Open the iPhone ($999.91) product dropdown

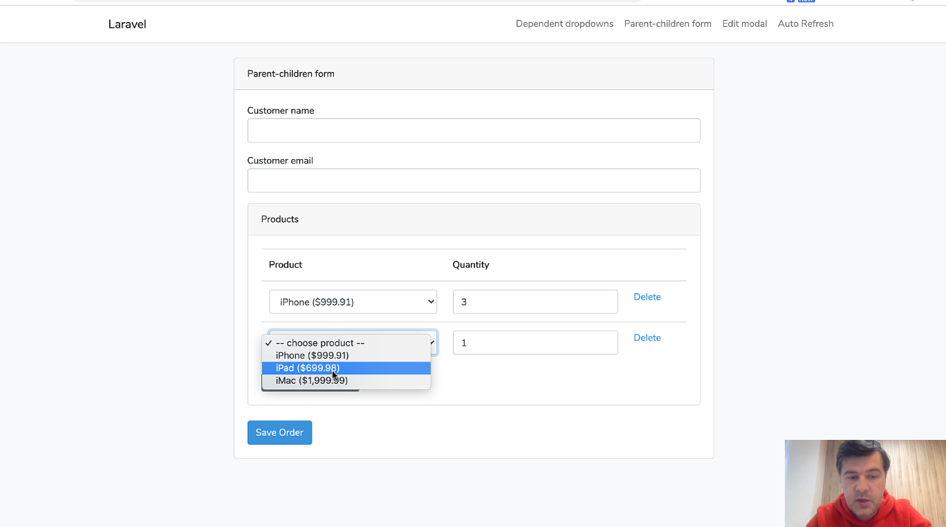tap(353, 302)
